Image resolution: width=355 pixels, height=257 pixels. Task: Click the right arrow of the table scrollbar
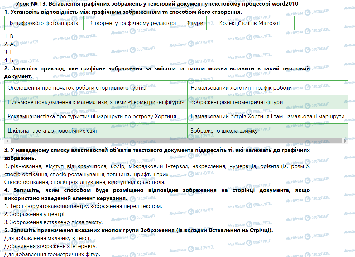(346, 141)
